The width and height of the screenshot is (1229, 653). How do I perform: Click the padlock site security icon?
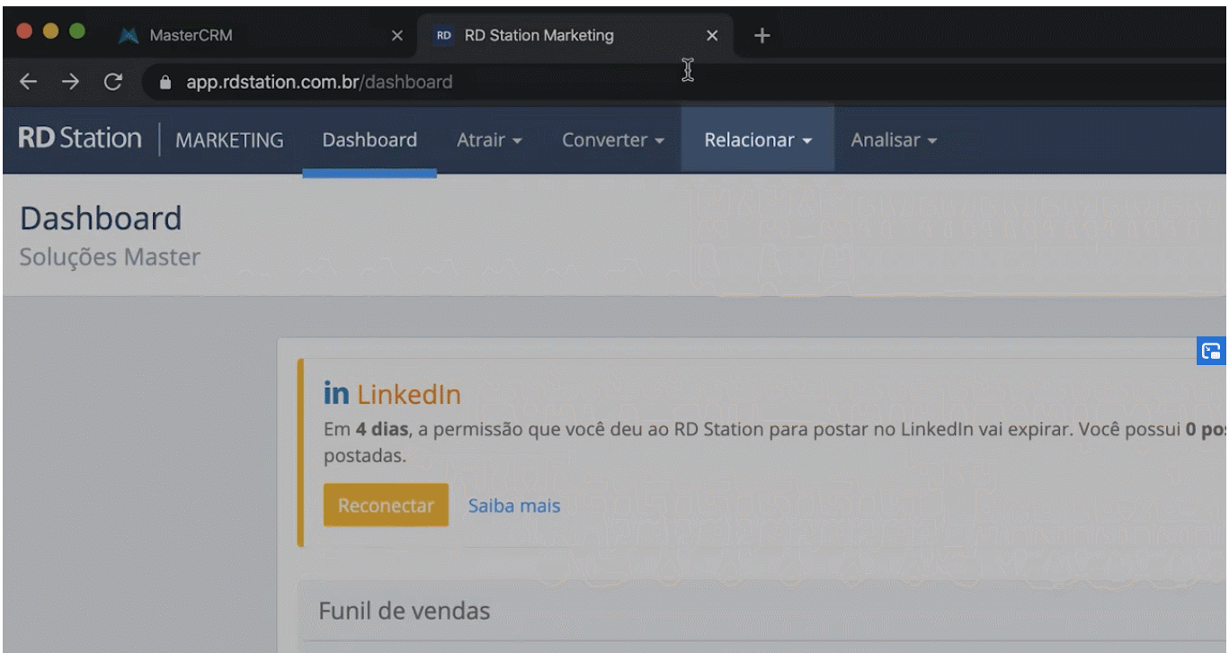click(x=164, y=82)
